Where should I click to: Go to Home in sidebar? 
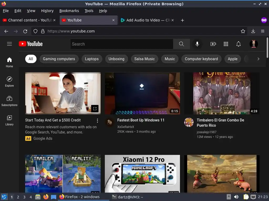[x=9, y=62]
